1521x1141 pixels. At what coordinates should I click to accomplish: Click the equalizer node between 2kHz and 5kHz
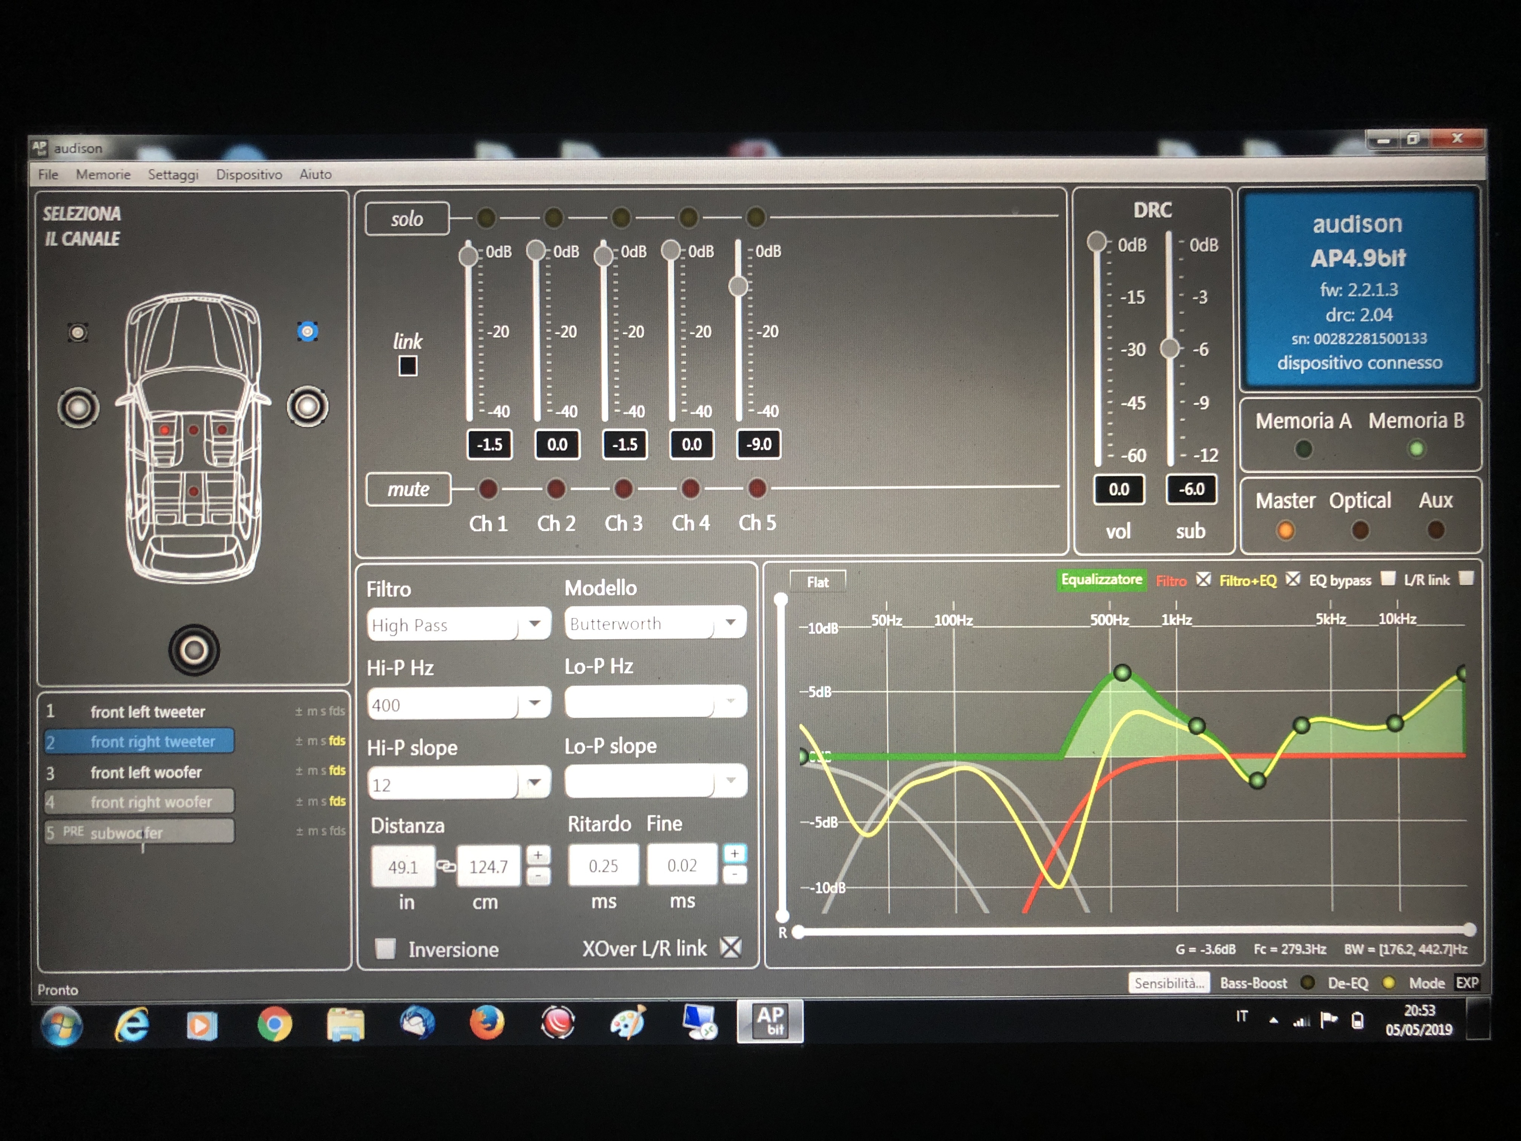click(1301, 725)
